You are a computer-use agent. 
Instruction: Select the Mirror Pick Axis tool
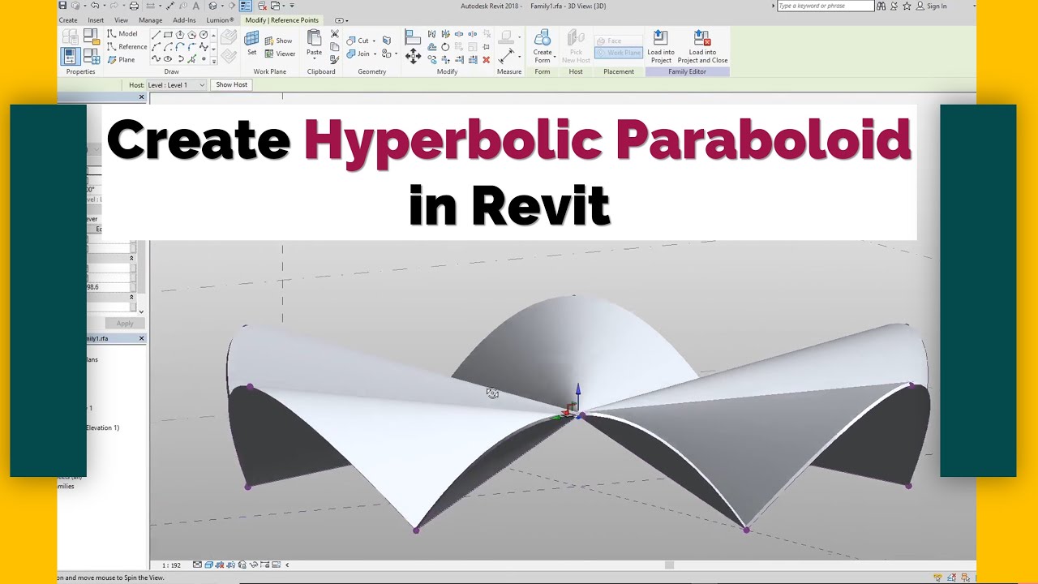431,34
